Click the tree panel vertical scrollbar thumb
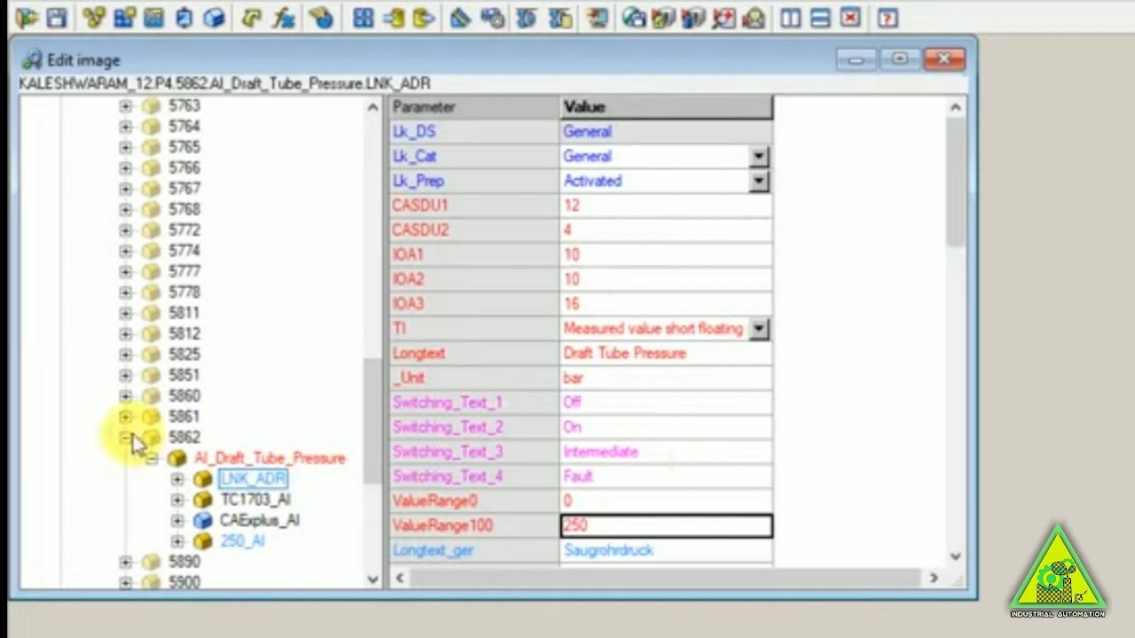 pos(372,420)
